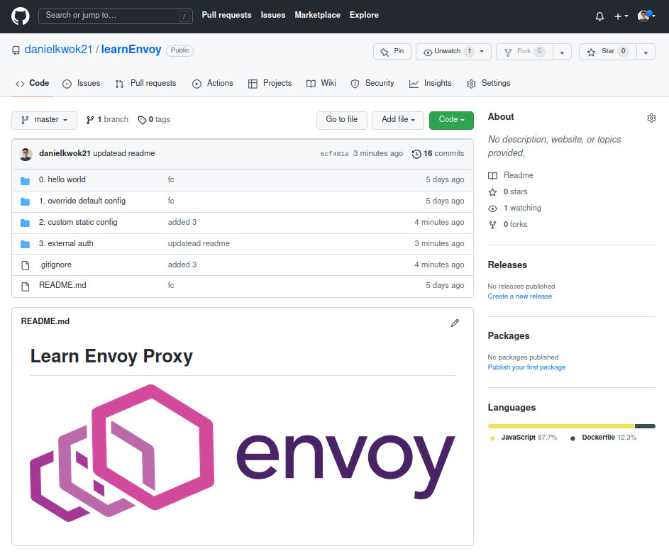Click Create a new release link
This screenshot has width=669, height=556.
click(x=520, y=296)
